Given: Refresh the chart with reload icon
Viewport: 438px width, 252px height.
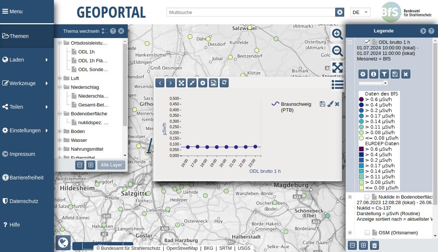Looking at the screenshot, I should point(224,83).
